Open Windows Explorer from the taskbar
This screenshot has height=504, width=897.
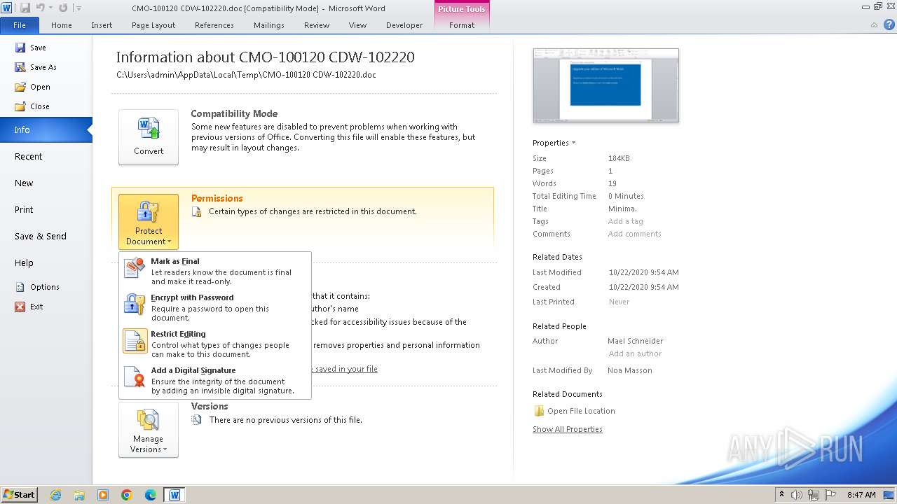(79, 495)
